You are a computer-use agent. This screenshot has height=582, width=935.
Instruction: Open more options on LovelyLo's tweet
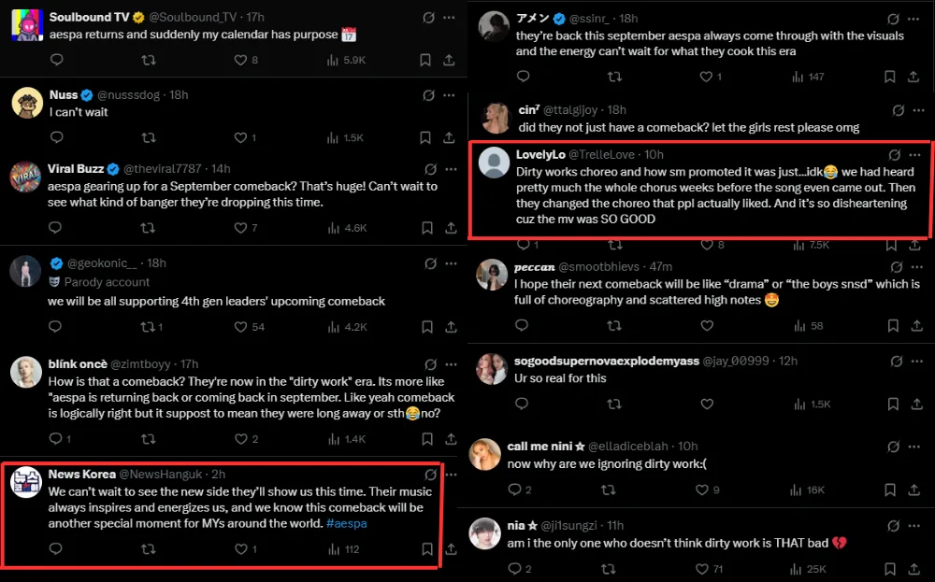[x=917, y=155]
